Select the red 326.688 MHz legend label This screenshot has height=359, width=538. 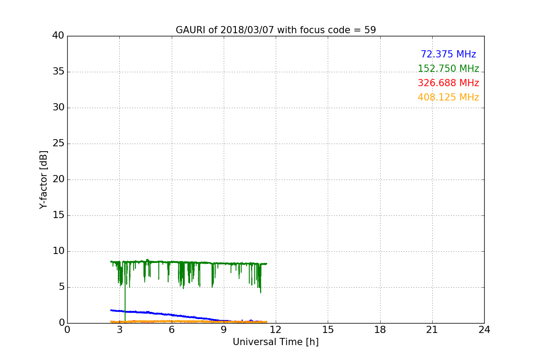448,83
